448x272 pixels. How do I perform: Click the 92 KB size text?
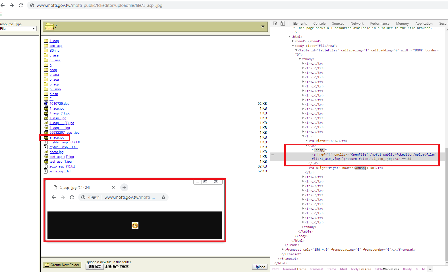pos(262,104)
